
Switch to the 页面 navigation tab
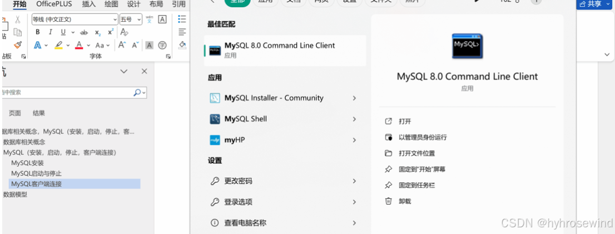click(x=15, y=113)
